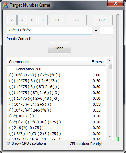Close the Target Number Game window
Screen dimensions: 126x153
pyautogui.click(x=115, y=3)
